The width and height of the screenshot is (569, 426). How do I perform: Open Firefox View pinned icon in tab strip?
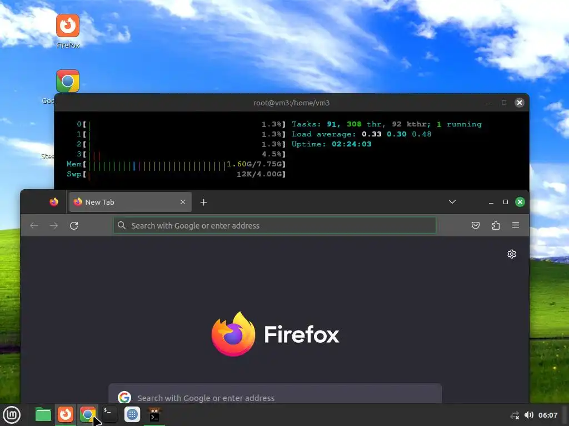[54, 202]
